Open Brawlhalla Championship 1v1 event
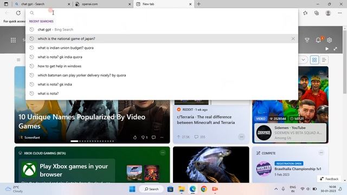The image size is (347, 195). (x=298, y=169)
